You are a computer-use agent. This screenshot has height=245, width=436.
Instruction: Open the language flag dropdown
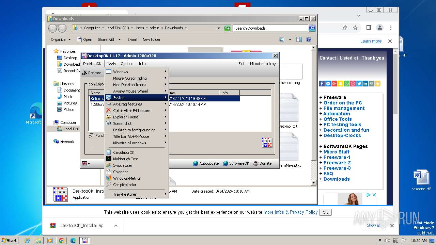click(85, 163)
